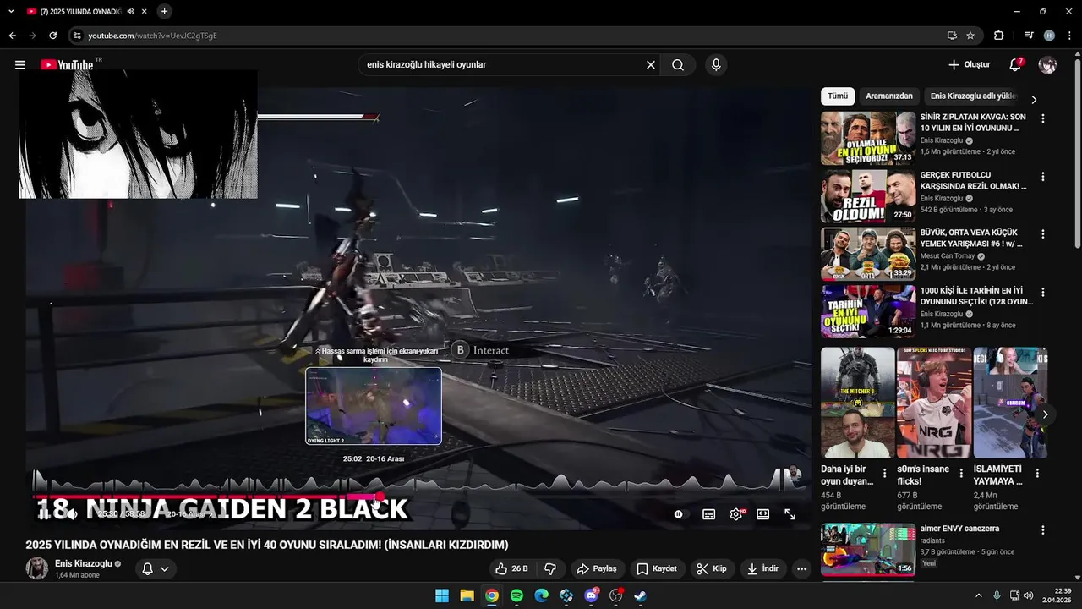Reload the page in Chrome

tap(52, 36)
